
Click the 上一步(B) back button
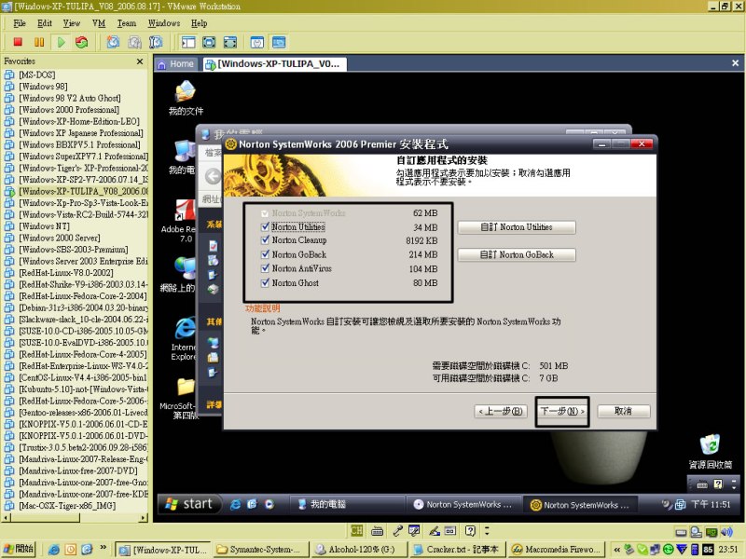click(x=501, y=411)
